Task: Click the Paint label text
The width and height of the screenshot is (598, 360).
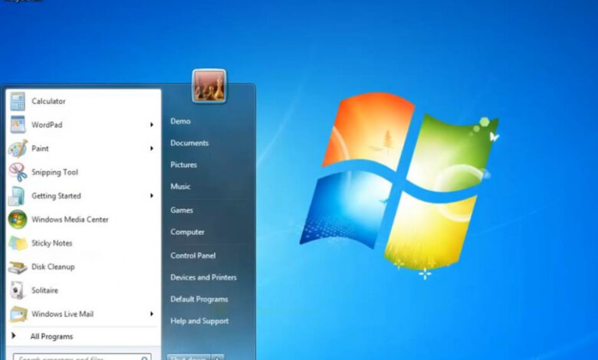Action: (x=40, y=148)
